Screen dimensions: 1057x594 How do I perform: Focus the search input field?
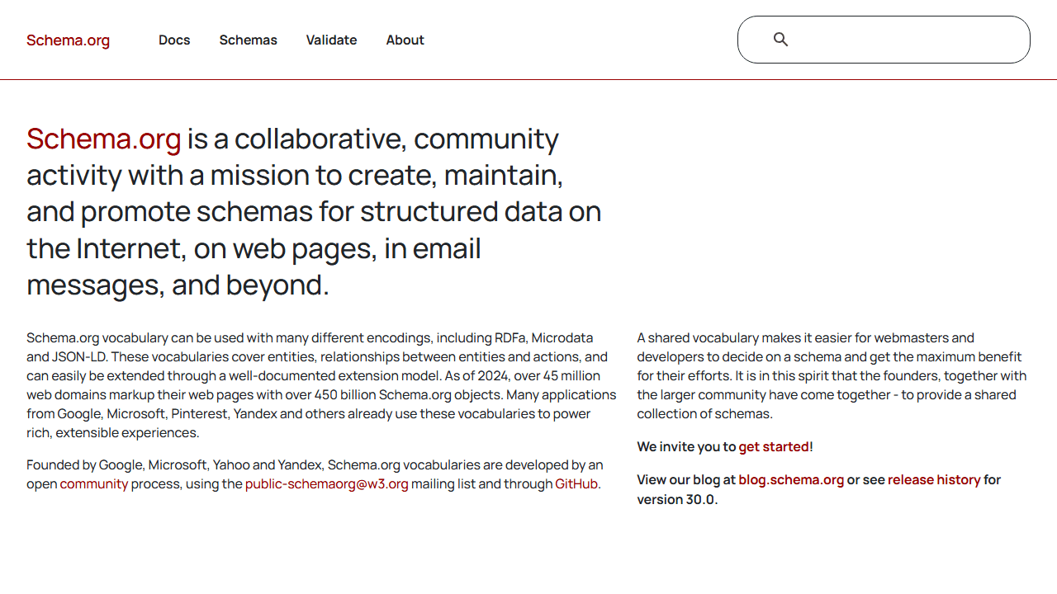(884, 40)
